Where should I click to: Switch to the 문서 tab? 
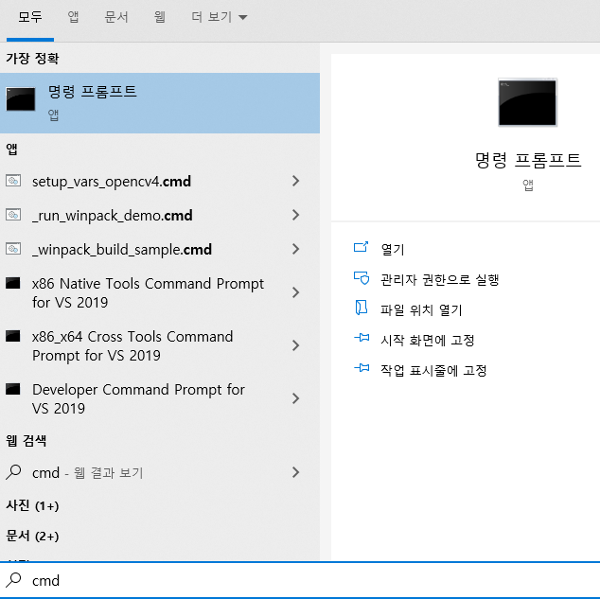click(116, 17)
